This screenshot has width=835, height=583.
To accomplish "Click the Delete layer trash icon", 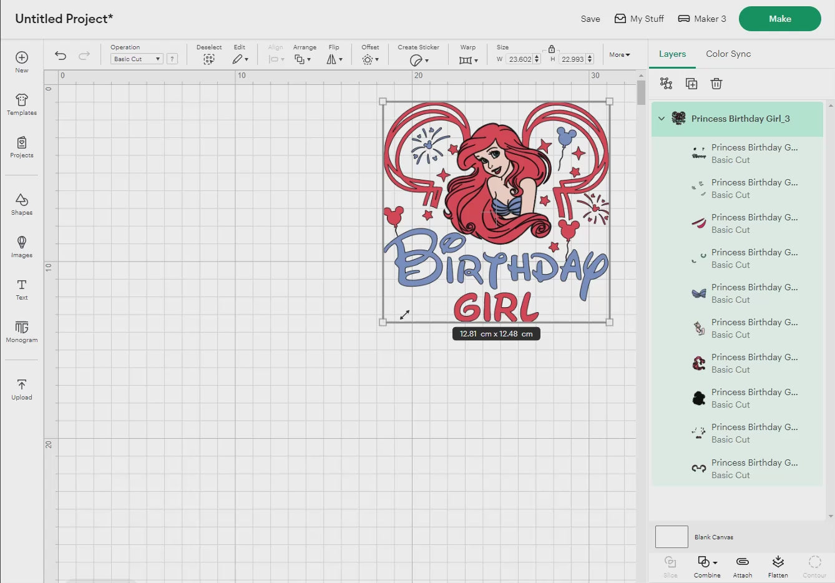I will coord(716,84).
